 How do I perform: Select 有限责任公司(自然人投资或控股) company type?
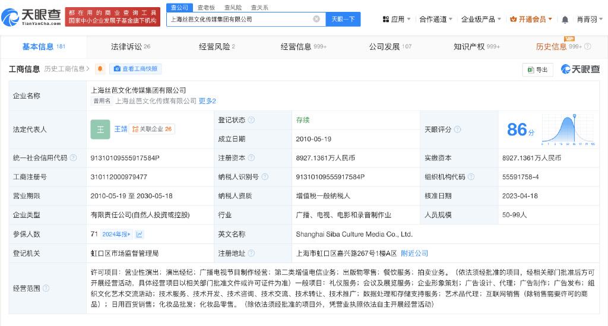pos(140,215)
